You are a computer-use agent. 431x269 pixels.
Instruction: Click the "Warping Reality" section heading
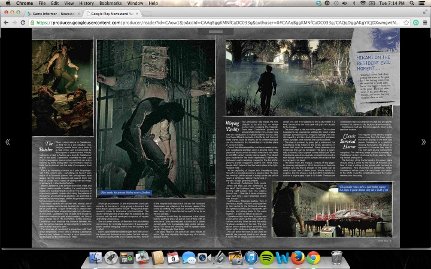(x=232, y=126)
